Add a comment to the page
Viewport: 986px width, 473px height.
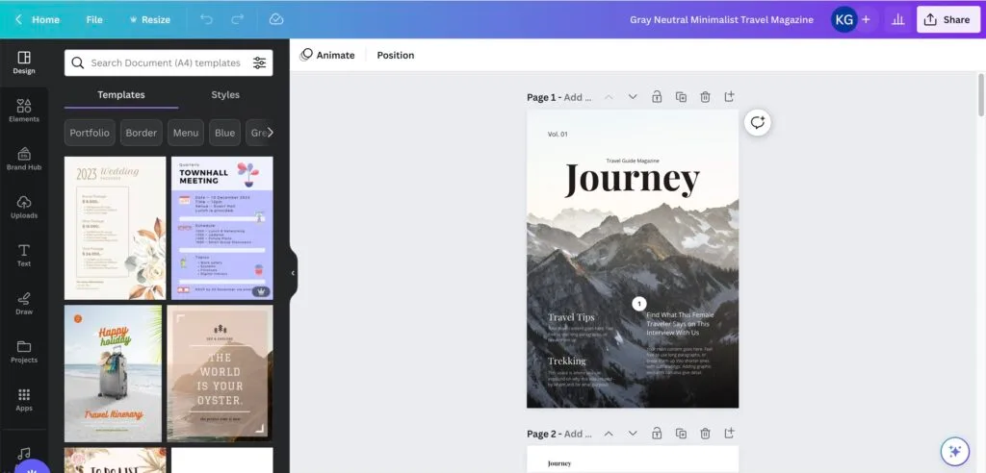758,122
